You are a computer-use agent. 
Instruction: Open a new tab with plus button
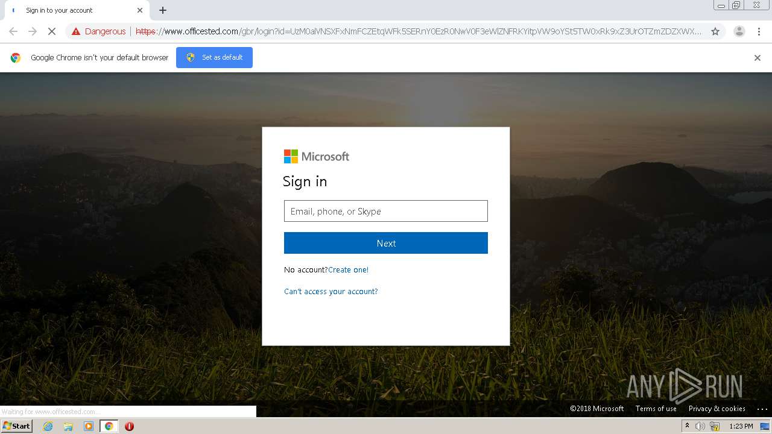click(x=163, y=10)
